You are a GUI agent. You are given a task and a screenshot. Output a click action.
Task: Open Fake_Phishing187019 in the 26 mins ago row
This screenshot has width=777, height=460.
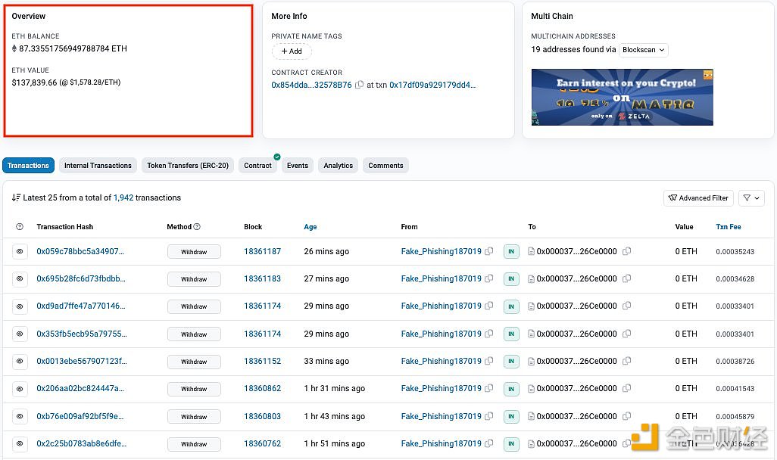pos(441,251)
